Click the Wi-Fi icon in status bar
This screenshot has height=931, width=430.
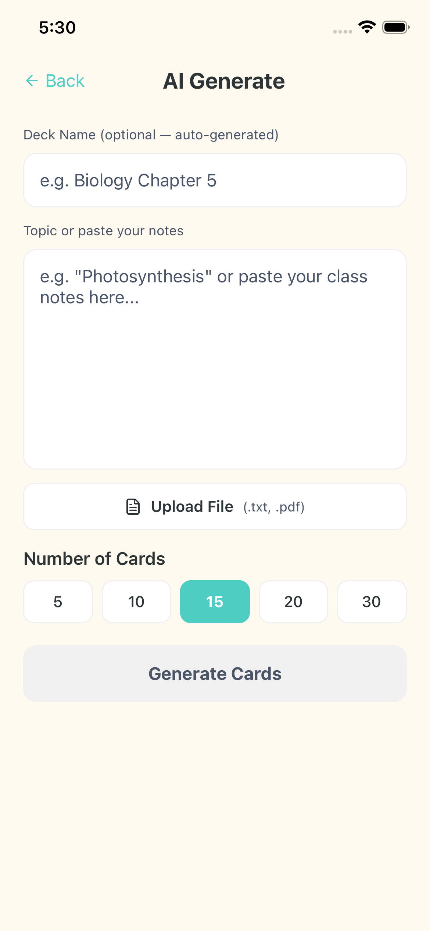pos(366,28)
